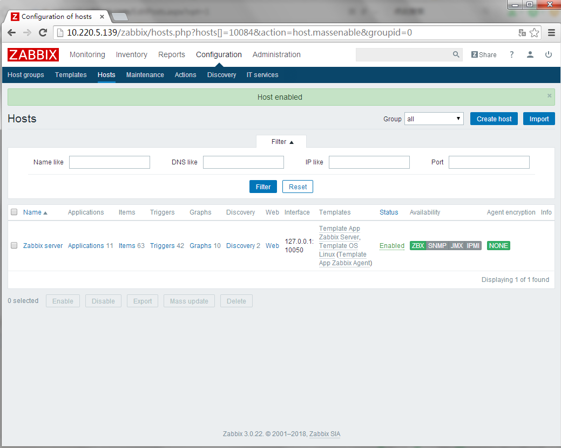Image resolution: width=561 pixels, height=448 pixels.
Task: Open the Zabbix SIA footer link
Action: click(x=325, y=434)
